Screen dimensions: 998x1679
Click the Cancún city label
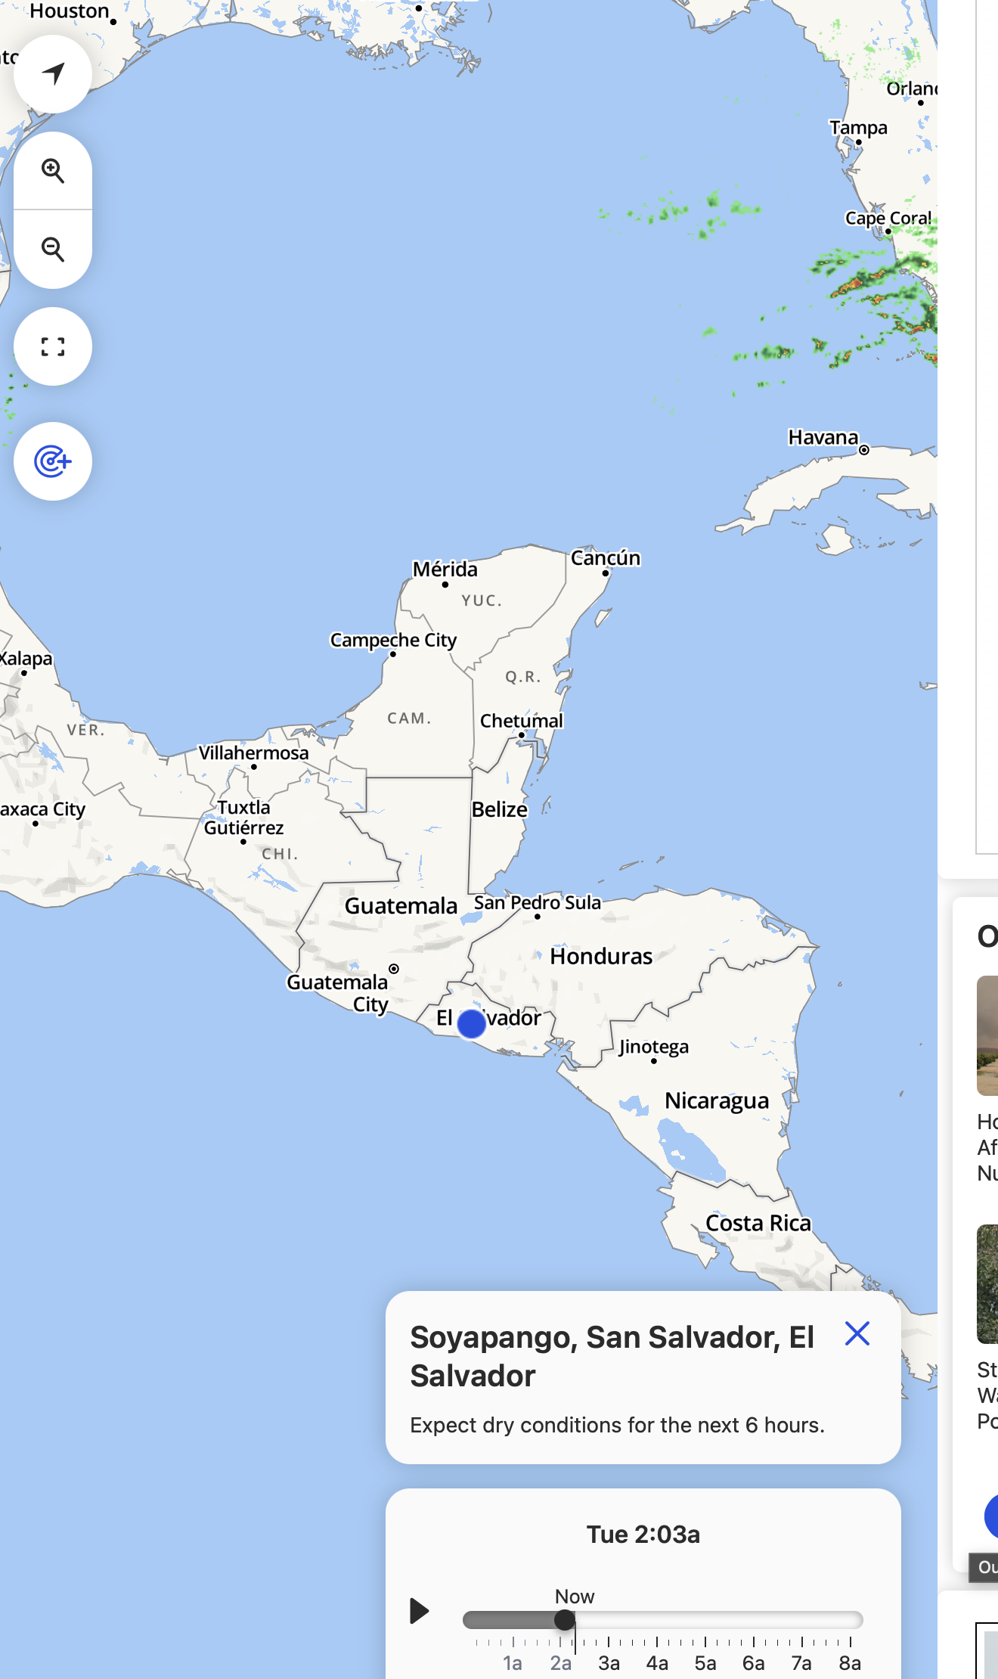(606, 558)
